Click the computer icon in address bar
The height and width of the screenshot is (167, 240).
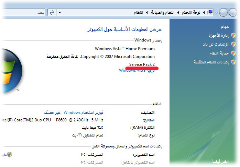click(210, 12)
